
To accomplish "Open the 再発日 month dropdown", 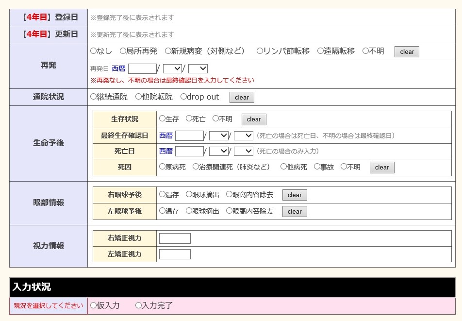I will 172,69.
